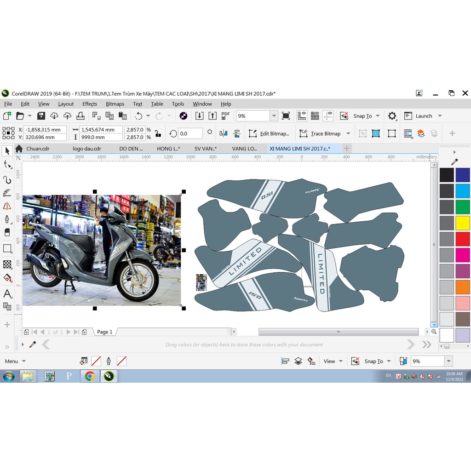Open the Effects menu
Image resolution: width=471 pixels, height=471 pixels.
point(90,104)
